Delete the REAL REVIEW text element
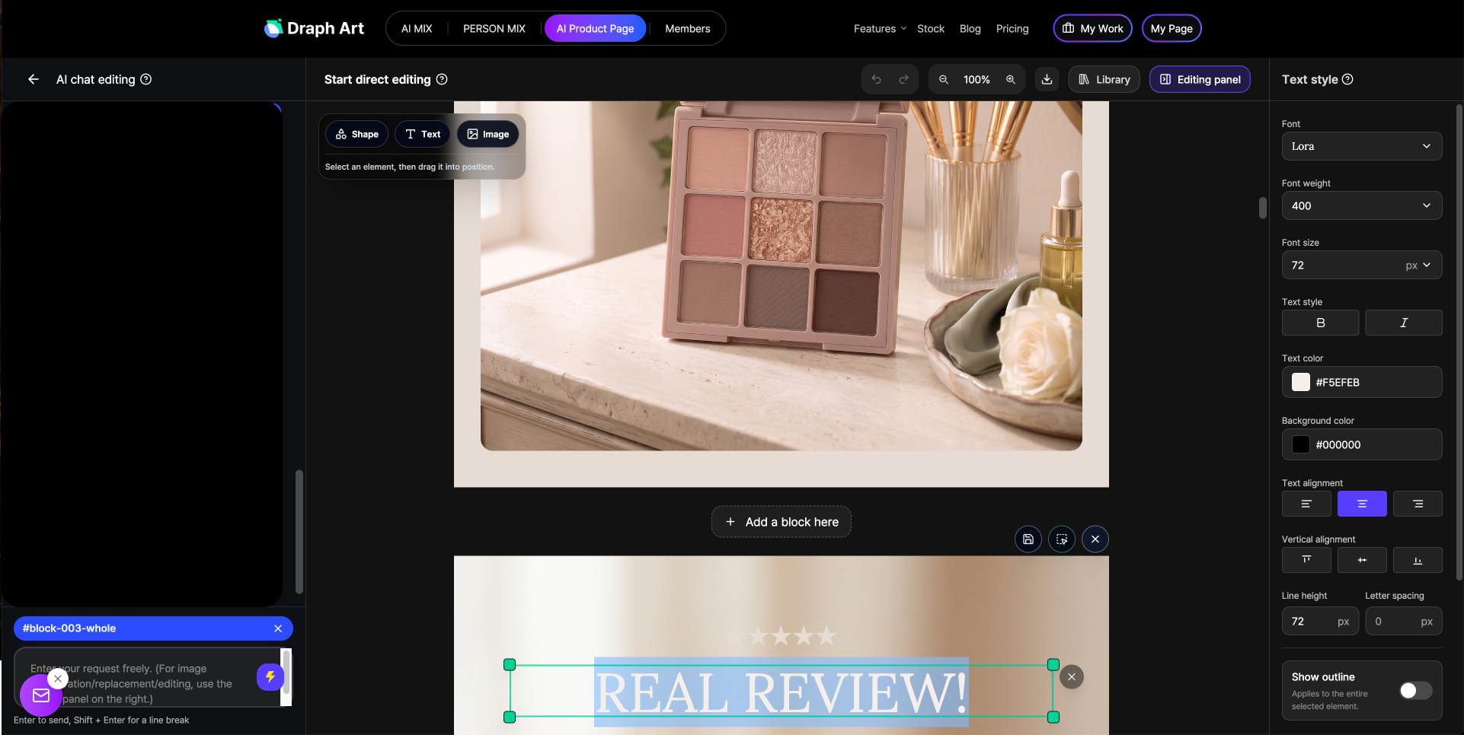Viewport: 1464px width, 735px height. pyautogui.click(x=1072, y=677)
